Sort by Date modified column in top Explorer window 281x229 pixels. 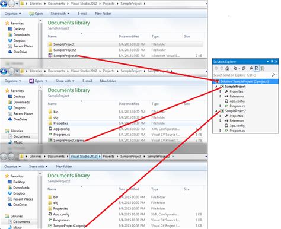(x=129, y=36)
